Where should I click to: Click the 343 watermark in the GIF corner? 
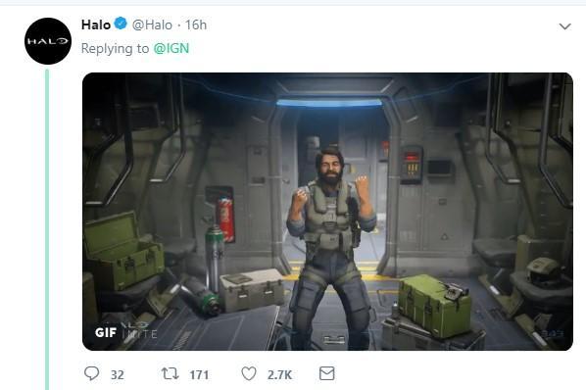552,333
